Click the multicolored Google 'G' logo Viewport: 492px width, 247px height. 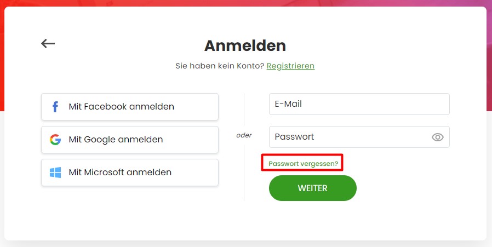[55, 139]
